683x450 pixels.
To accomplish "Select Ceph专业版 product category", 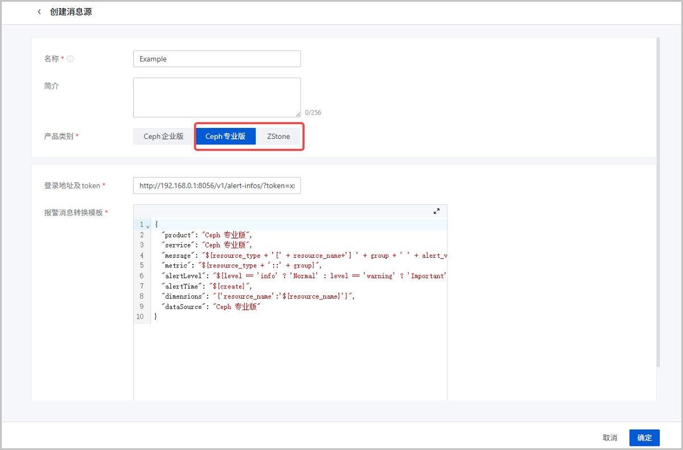I will (x=225, y=137).
